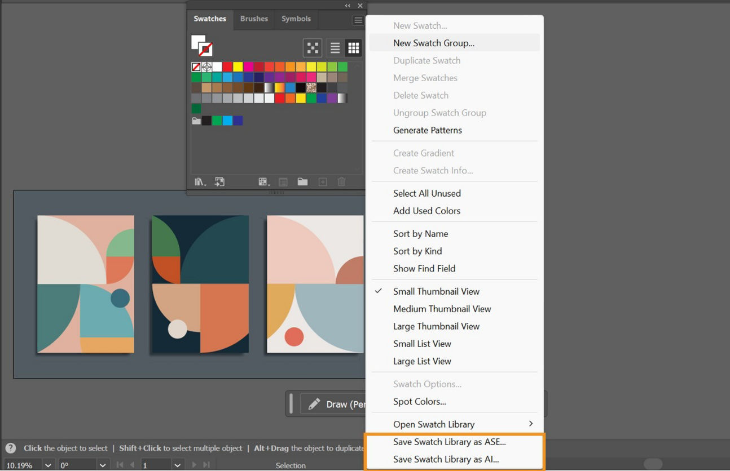
Task: Open the Swatch Libraries menu icon
Action: (200, 181)
